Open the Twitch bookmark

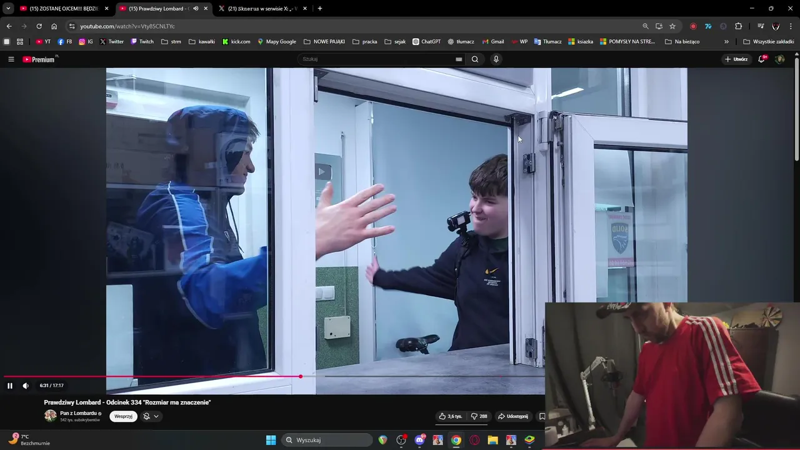click(x=142, y=42)
